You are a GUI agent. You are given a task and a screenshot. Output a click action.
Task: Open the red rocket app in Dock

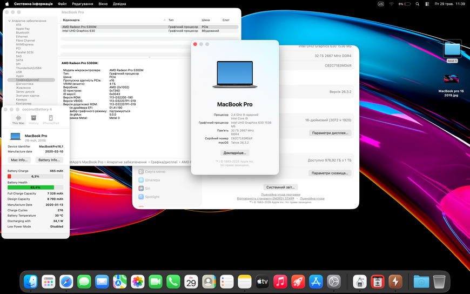tap(298, 282)
